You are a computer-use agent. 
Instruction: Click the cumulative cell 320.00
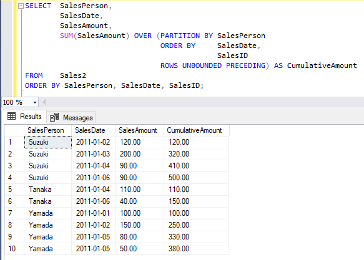pyautogui.click(x=197, y=154)
